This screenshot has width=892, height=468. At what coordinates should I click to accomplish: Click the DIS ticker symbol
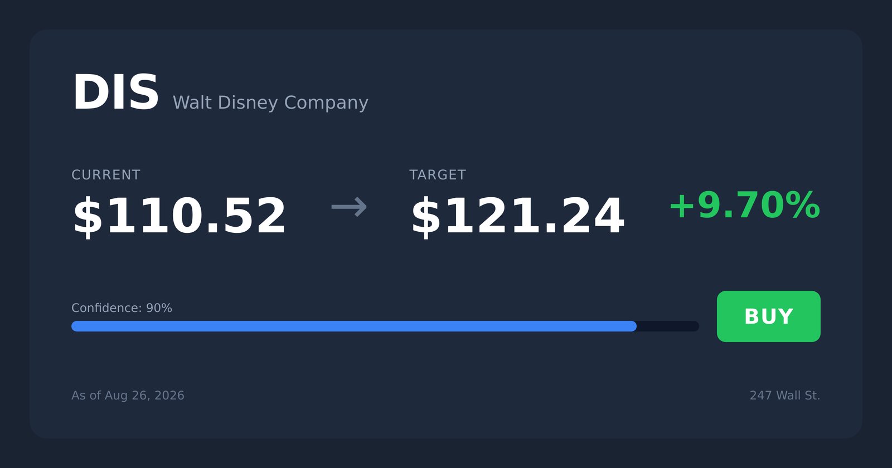click(116, 92)
